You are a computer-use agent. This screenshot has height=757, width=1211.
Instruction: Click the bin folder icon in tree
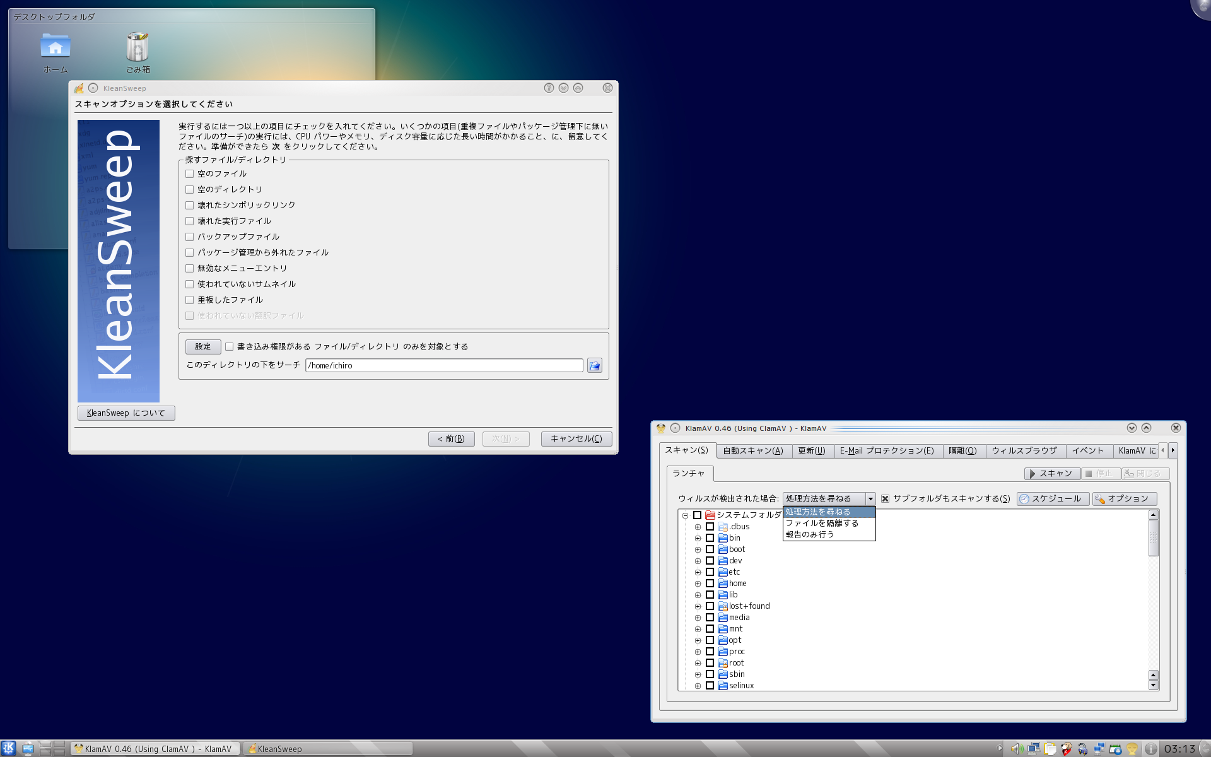[x=723, y=538]
